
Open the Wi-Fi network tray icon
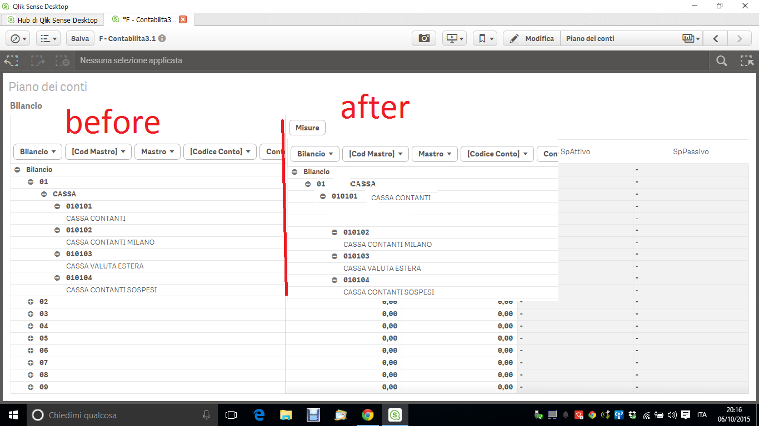point(646,415)
